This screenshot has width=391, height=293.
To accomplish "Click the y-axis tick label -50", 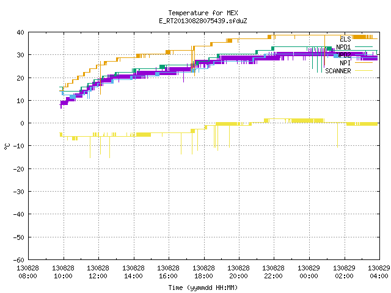I will [x=19, y=237].
